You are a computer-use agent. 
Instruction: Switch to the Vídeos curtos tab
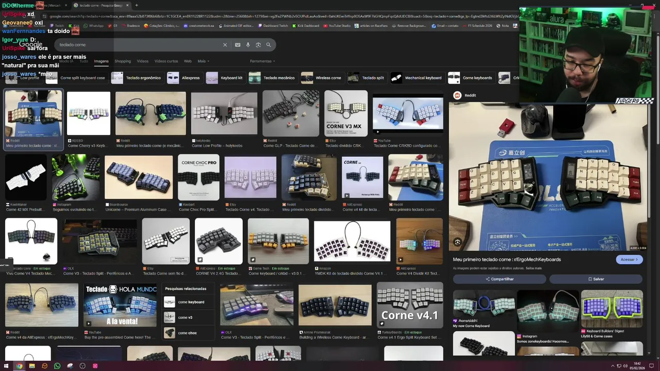click(x=166, y=61)
